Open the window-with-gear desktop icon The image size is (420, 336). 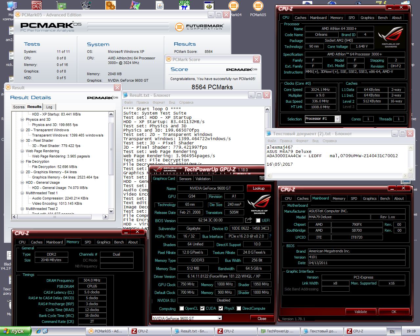pyautogui.click(x=209, y=5)
